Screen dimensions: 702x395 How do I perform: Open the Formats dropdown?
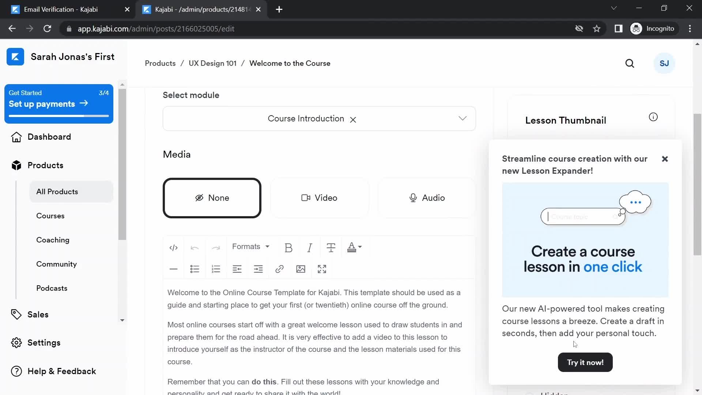[251, 247]
